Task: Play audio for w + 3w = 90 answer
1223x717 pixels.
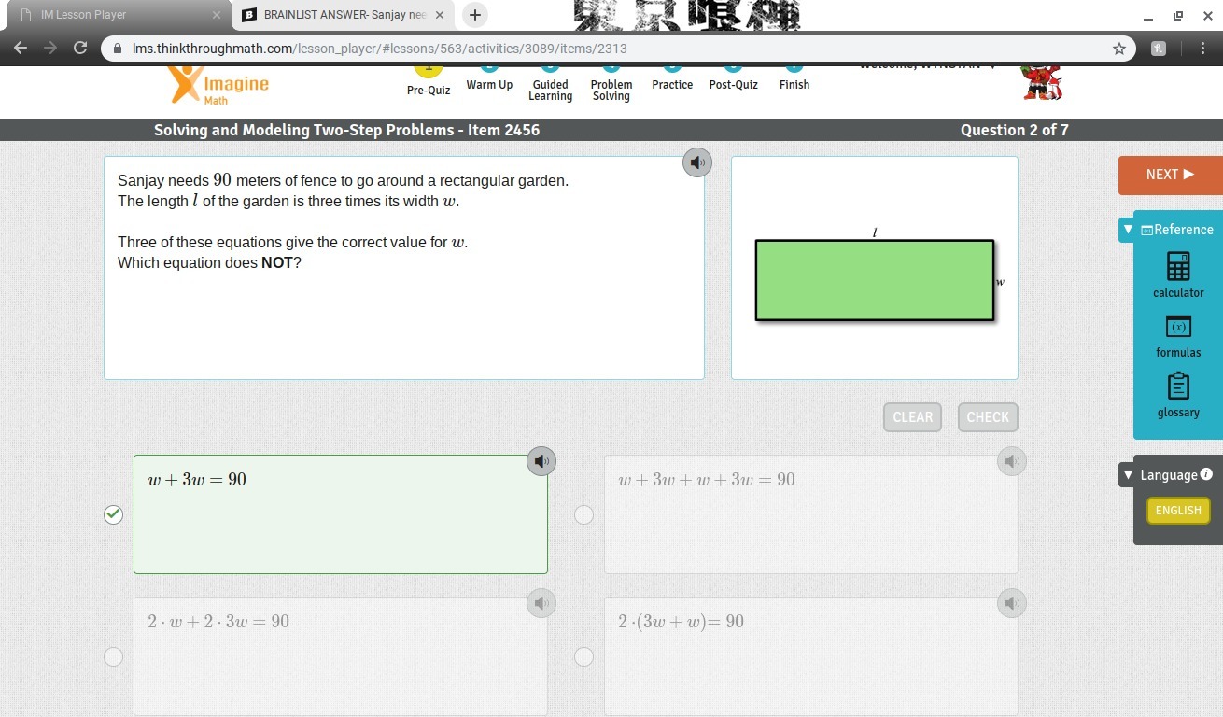Action: pos(541,461)
